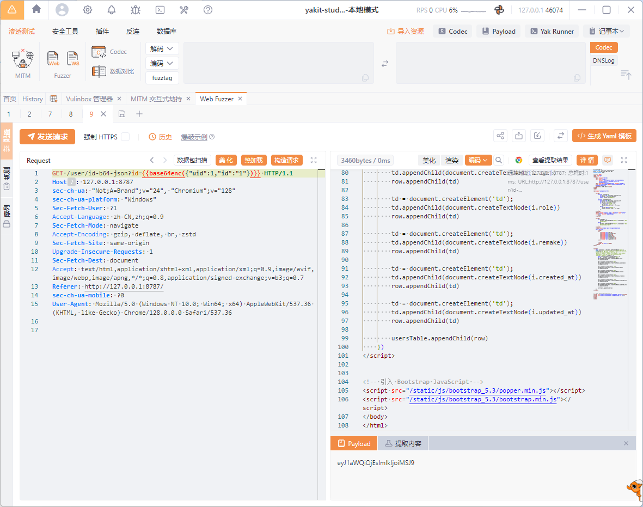Launch the WebSocket Fuzzer icon
The width and height of the screenshot is (643, 507).
(73, 58)
